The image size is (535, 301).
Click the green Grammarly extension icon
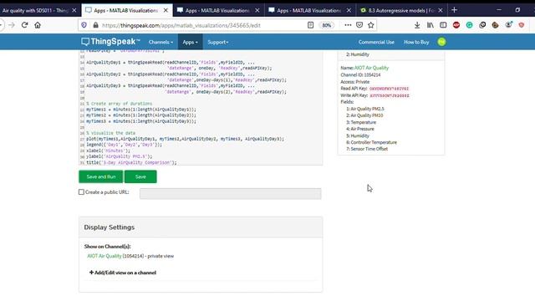coord(469,25)
